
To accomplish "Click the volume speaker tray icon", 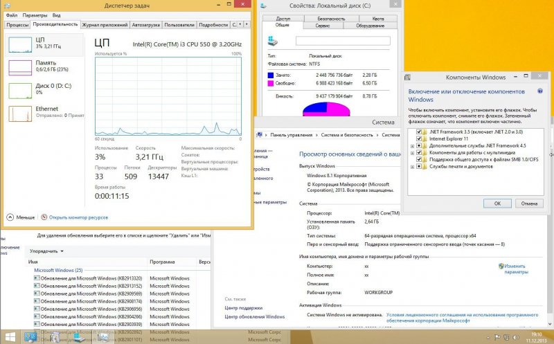I will click(x=515, y=338).
